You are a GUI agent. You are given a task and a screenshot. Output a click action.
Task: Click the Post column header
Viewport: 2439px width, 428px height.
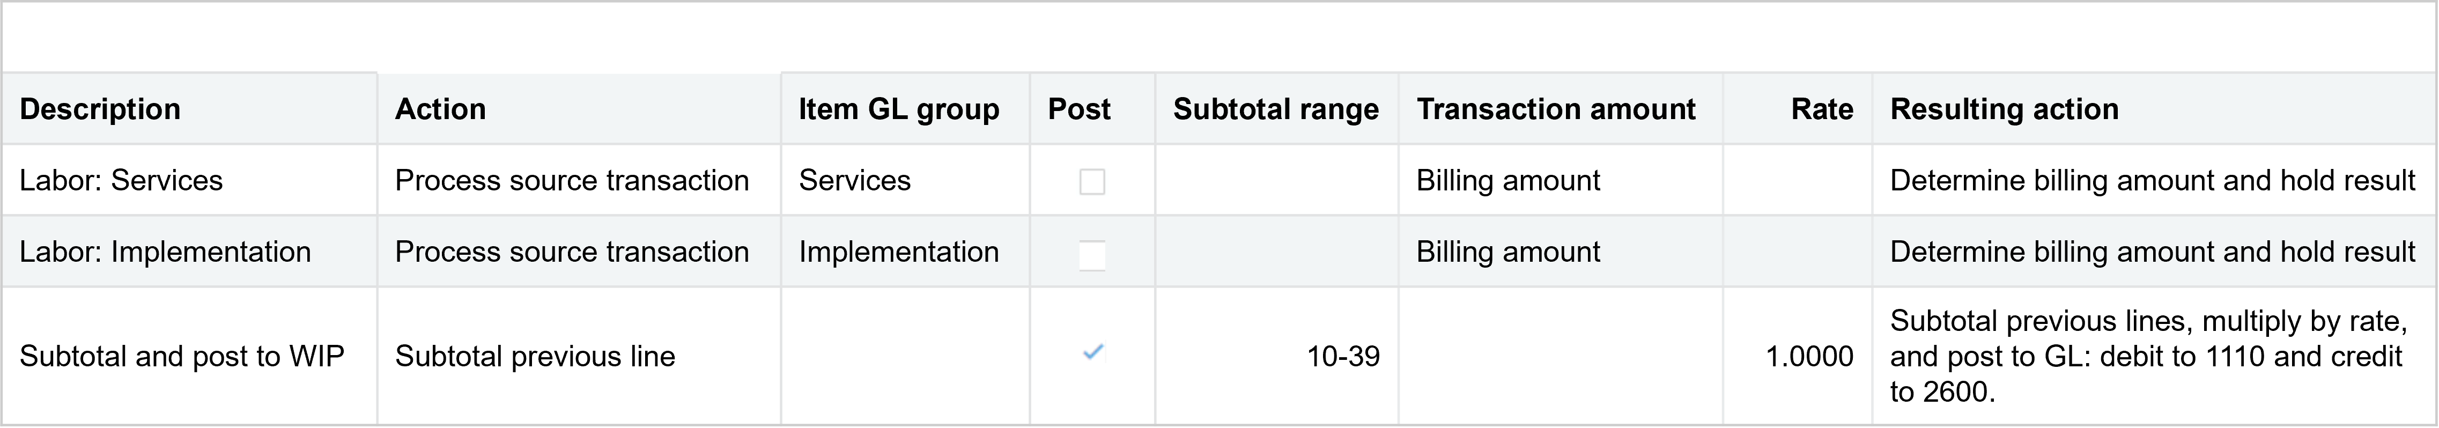1078,109
